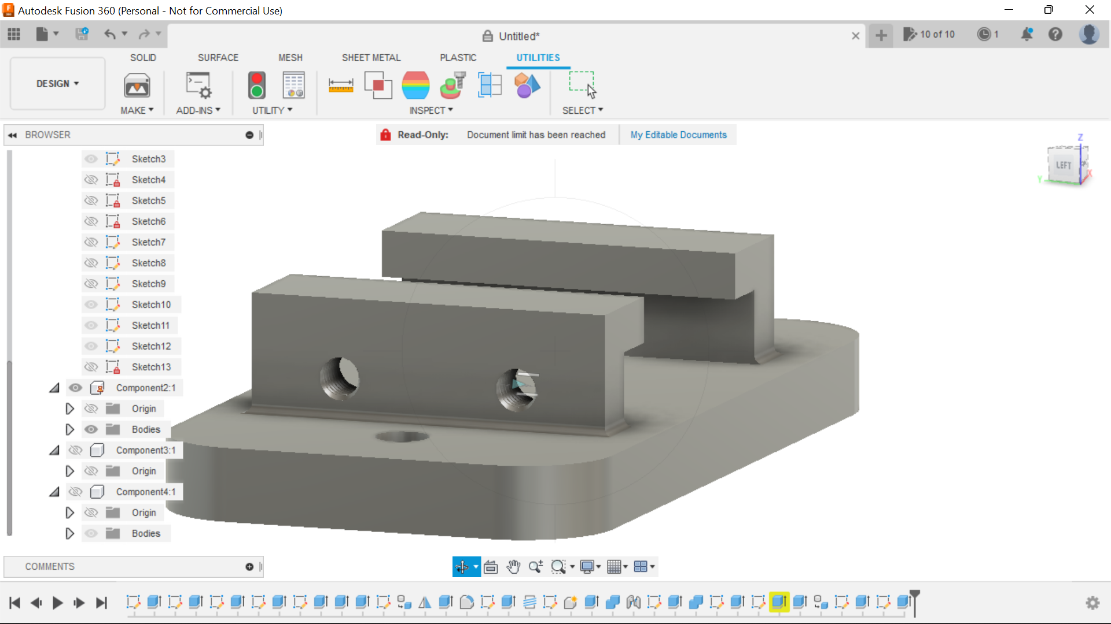Expand Component2:1 Bodies folder
Viewport: 1111px width, 624px height.
[x=68, y=429]
